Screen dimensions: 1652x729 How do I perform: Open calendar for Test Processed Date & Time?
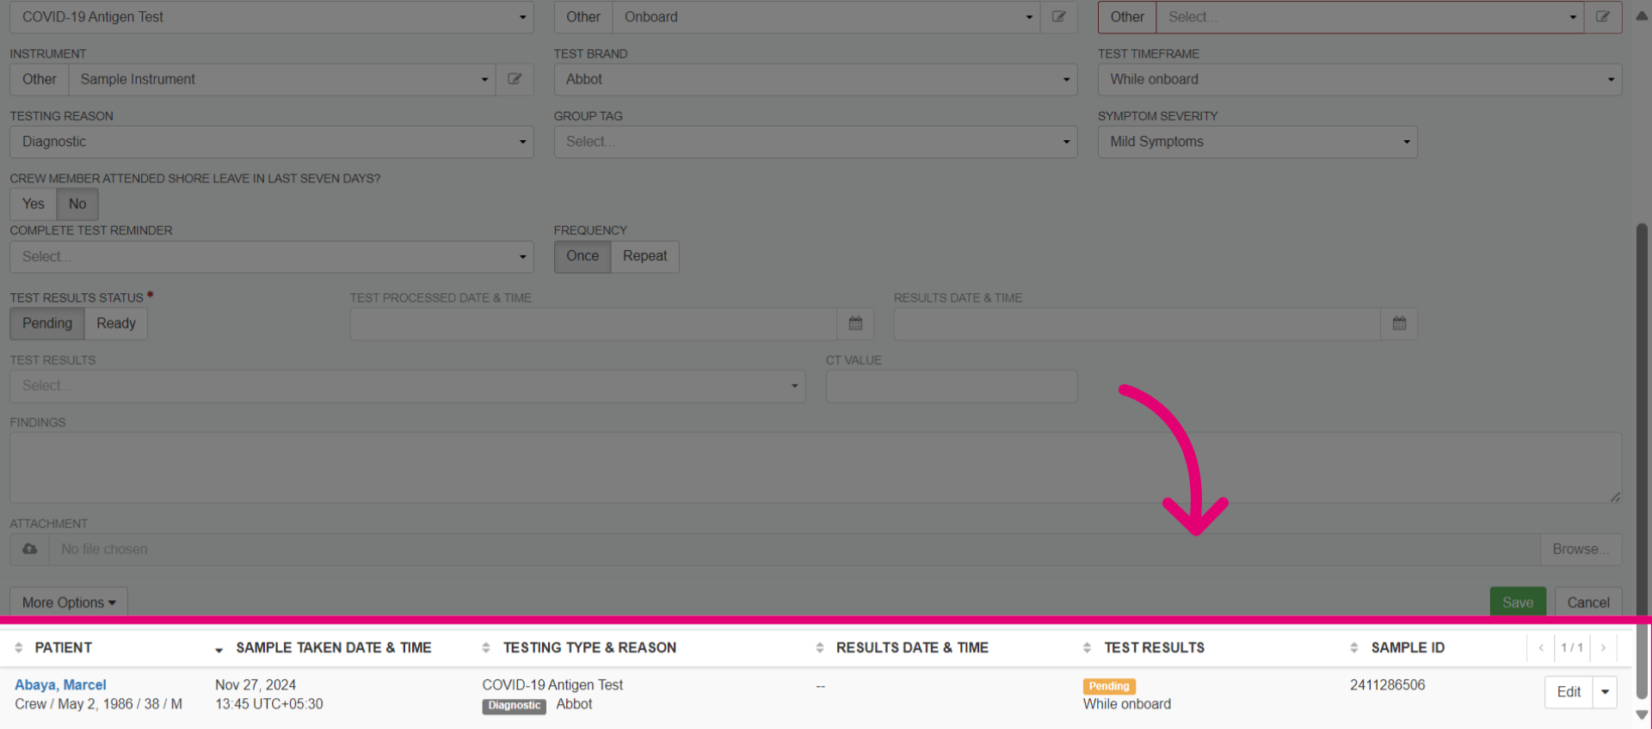tap(855, 324)
